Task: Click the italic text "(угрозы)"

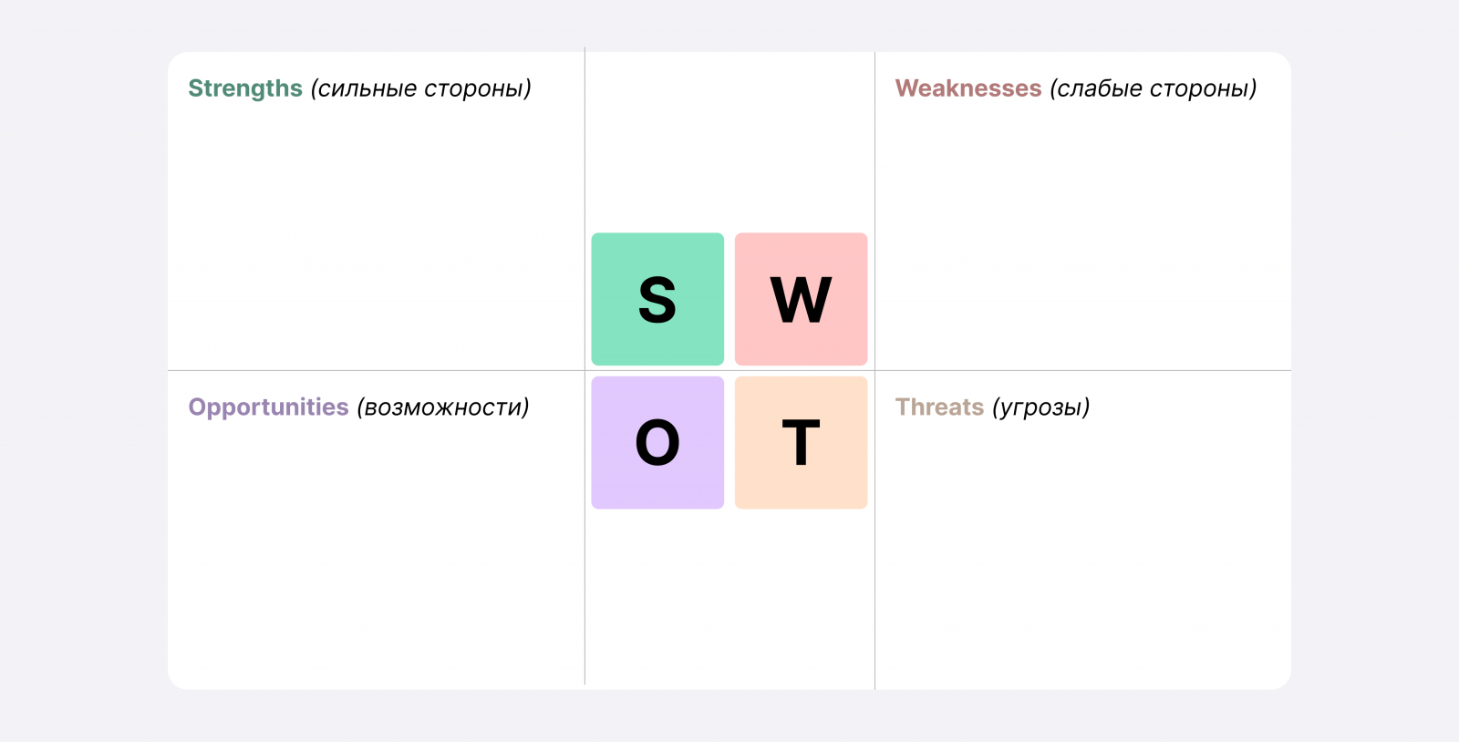Action: [1040, 407]
